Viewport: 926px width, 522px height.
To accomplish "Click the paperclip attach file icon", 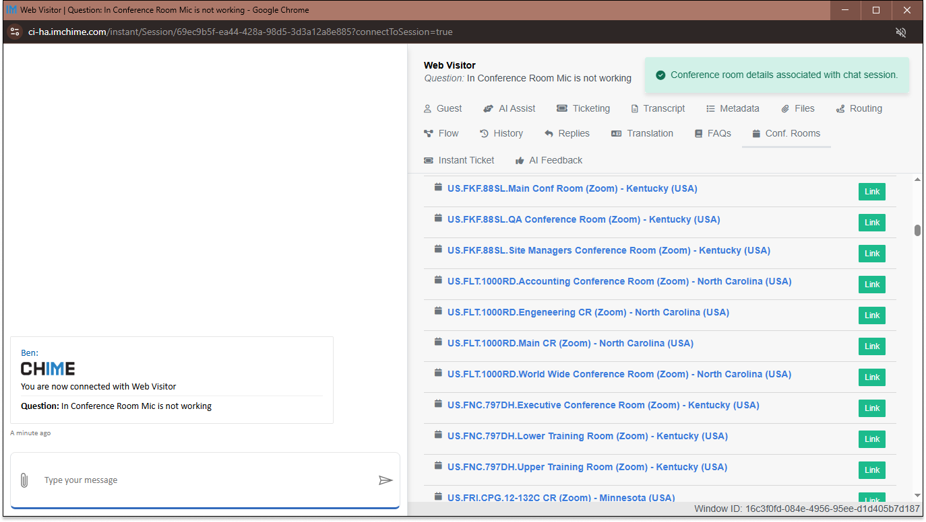I will [24, 480].
